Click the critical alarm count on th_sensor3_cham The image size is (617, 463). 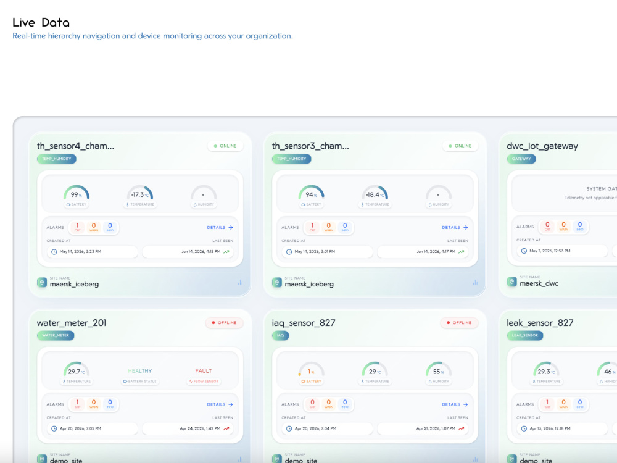tap(312, 228)
